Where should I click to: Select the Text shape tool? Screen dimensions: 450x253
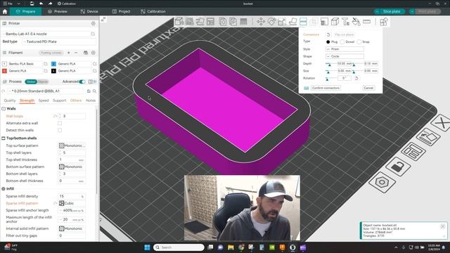[345, 22]
